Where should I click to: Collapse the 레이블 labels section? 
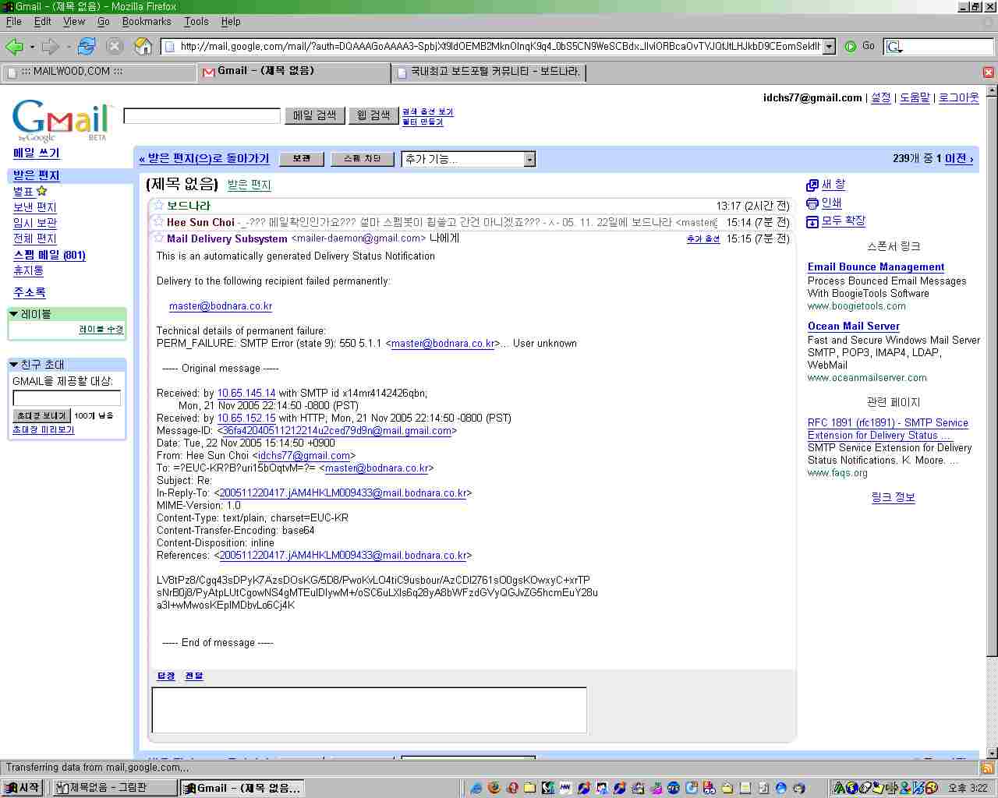click(x=13, y=314)
